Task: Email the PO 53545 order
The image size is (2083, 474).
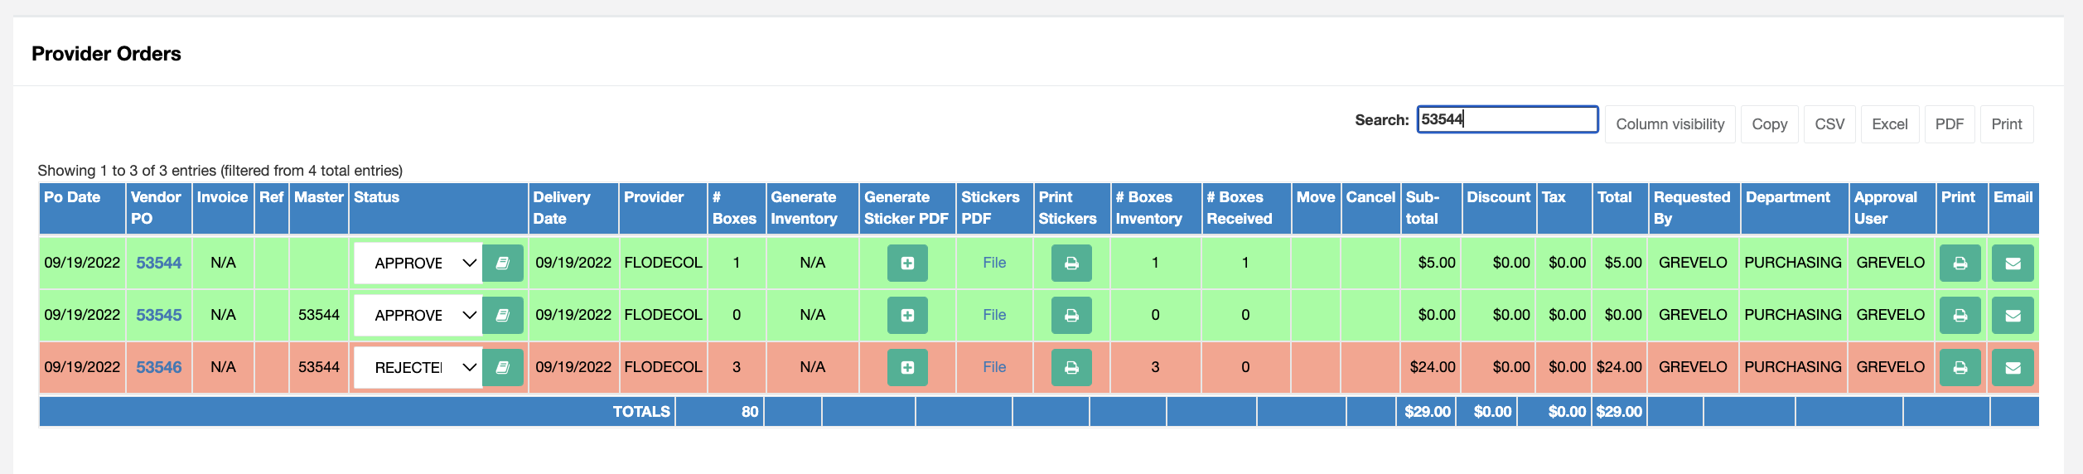Action: 2013,315
